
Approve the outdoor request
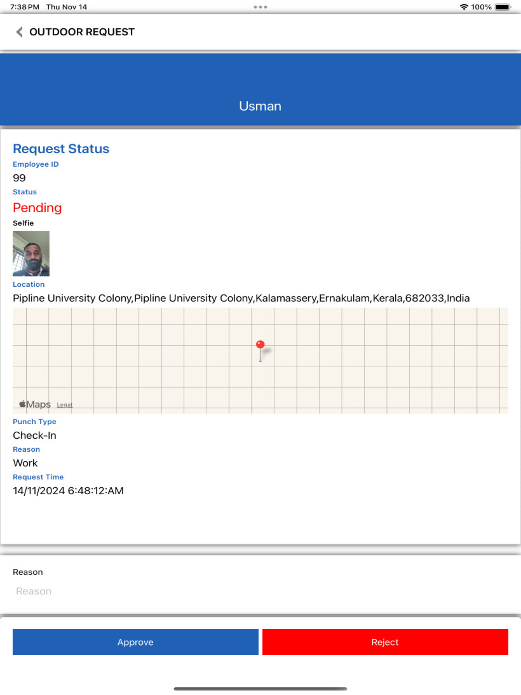[135, 642]
